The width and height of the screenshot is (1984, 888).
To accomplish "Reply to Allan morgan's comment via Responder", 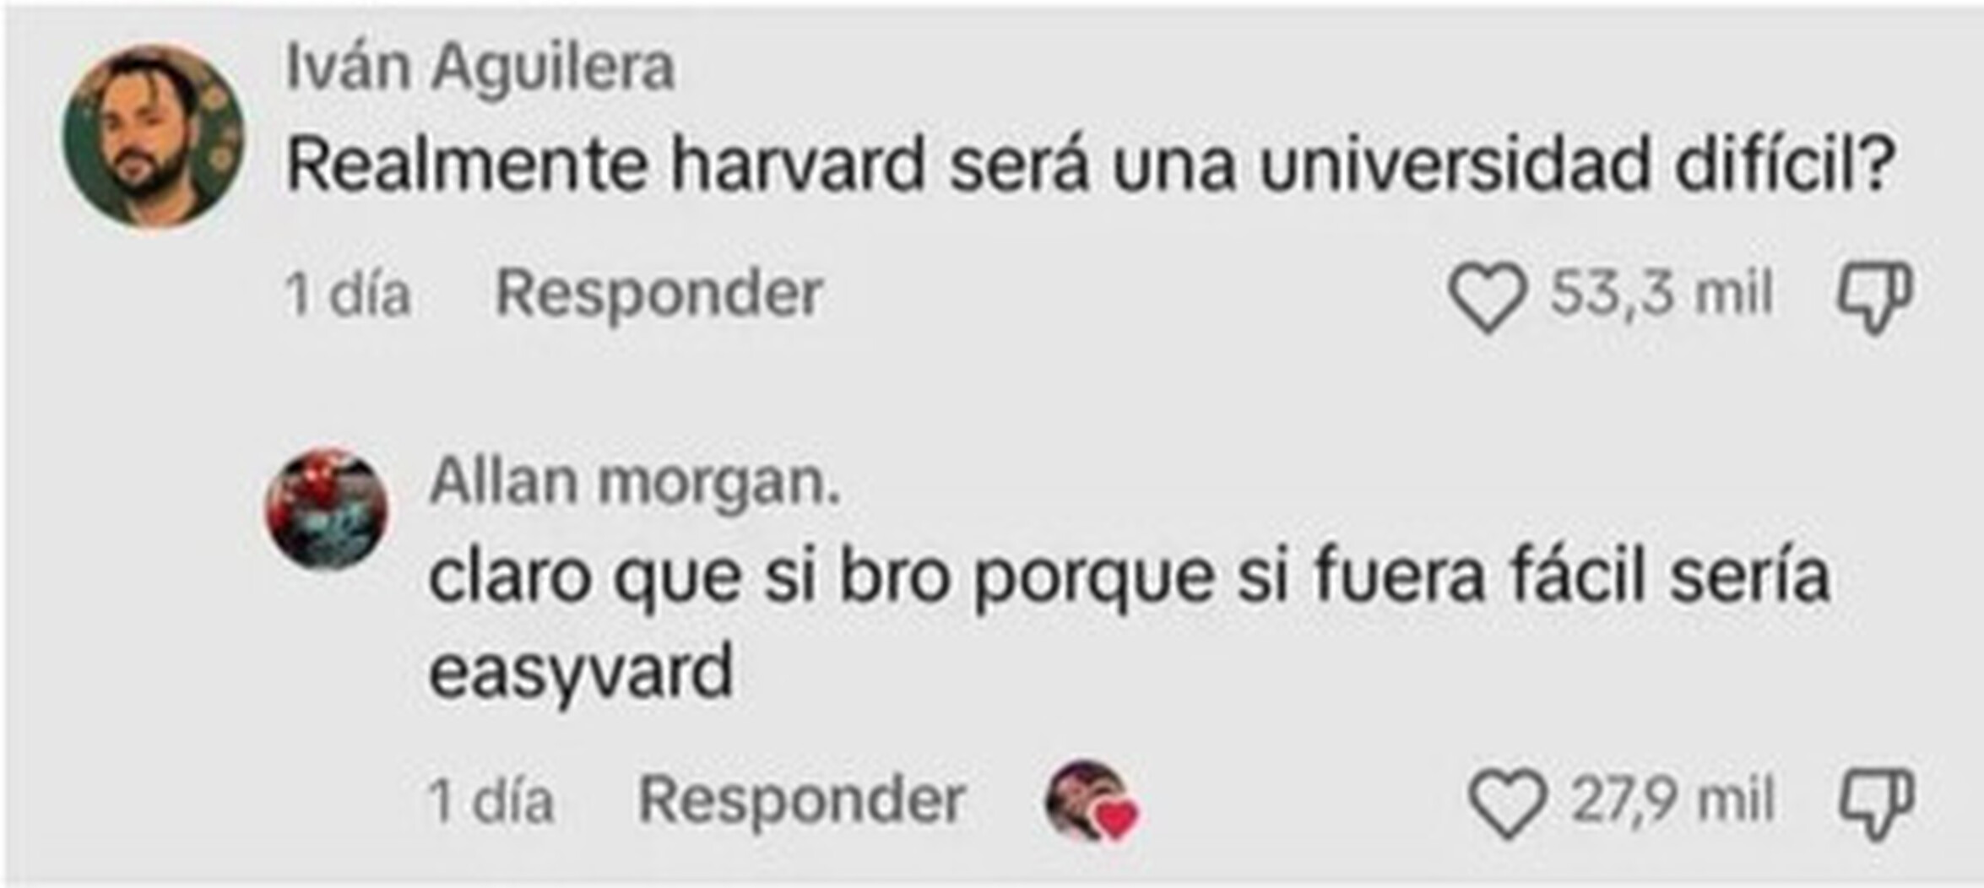I will (801, 799).
